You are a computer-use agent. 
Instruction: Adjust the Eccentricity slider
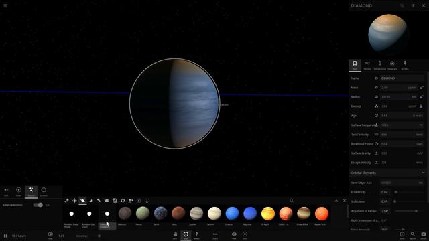(x=409, y=192)
